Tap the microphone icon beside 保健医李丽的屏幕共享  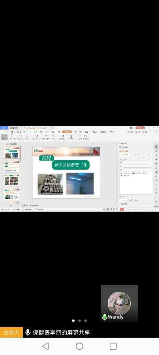(x=28, y=332)
